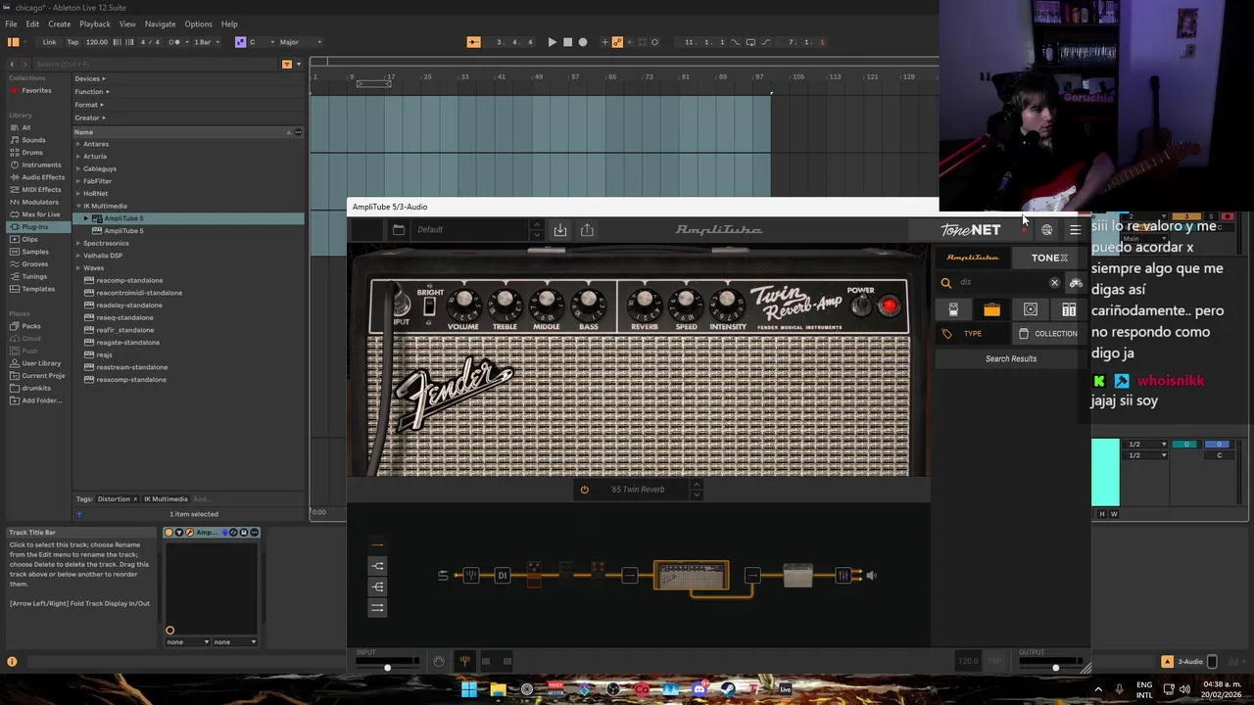The height and width of the screenshot is (705, 1254).
Task: Open the File menu
Action: coord(11,24)
